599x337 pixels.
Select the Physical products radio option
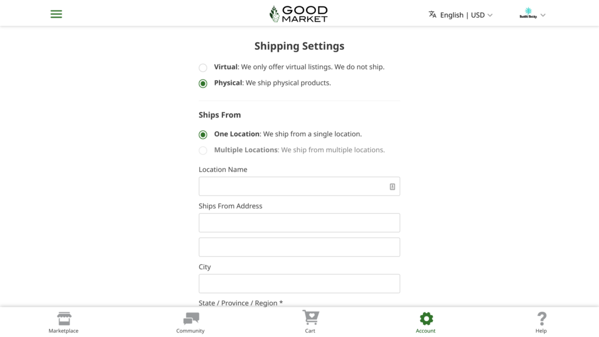(x=203, y=83)
